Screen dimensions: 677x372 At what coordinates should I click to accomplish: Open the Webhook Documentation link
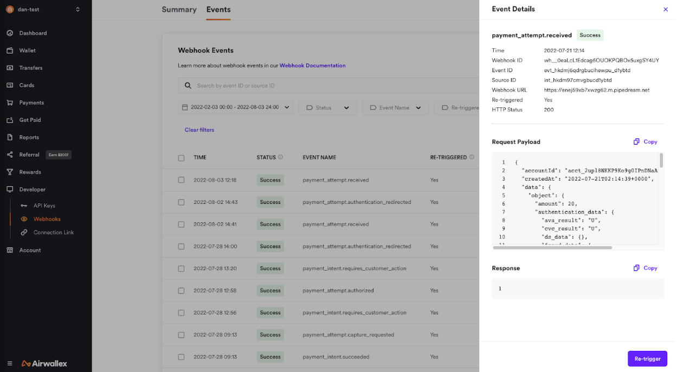pos(312,66)
